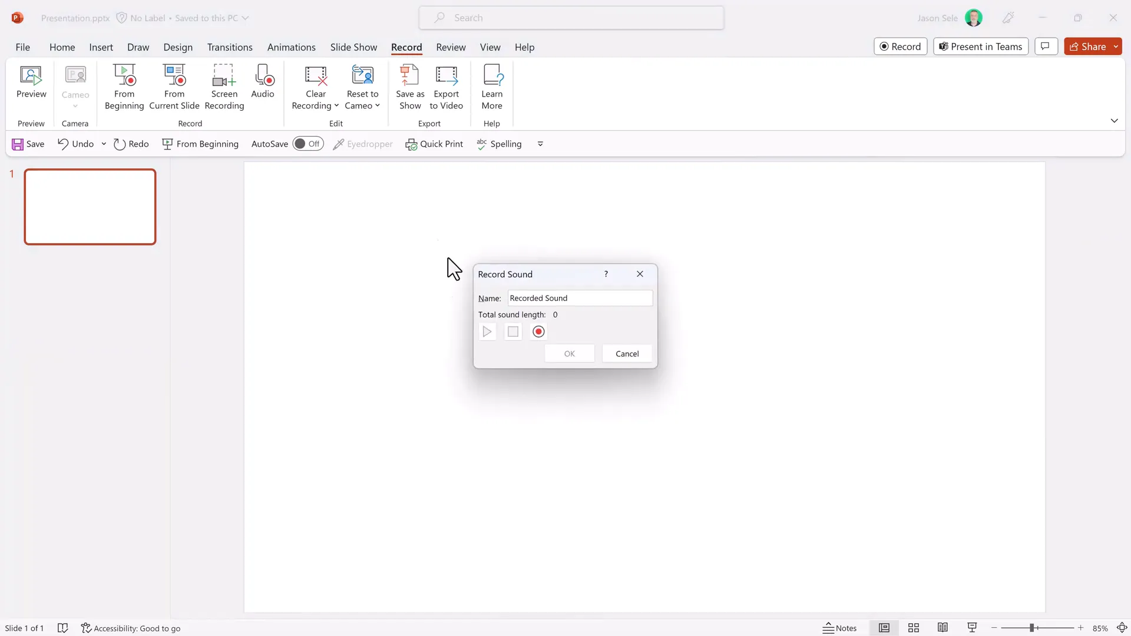The width and height of the screenshot is (1131, 636).
Task: Switch to the Transitions tab
Action: tap(230, 47)
